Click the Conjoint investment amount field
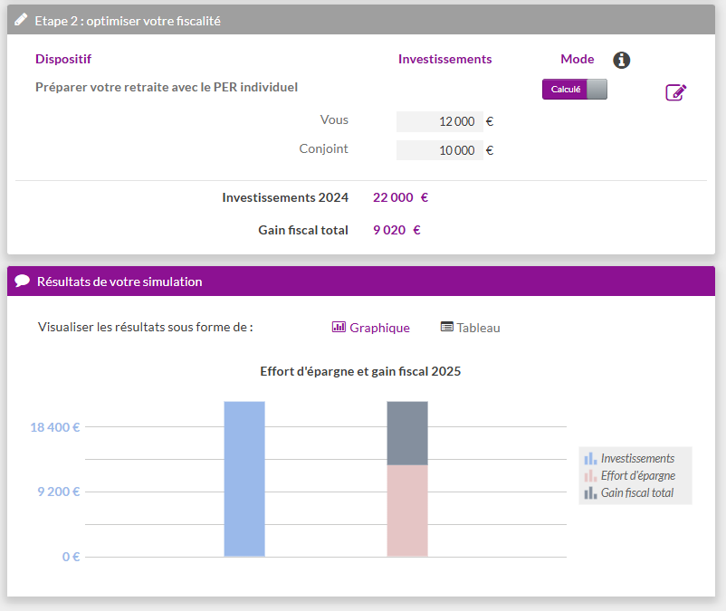Image resolution: width=726 pixels, height=611 pixels. tap(440, 150)
